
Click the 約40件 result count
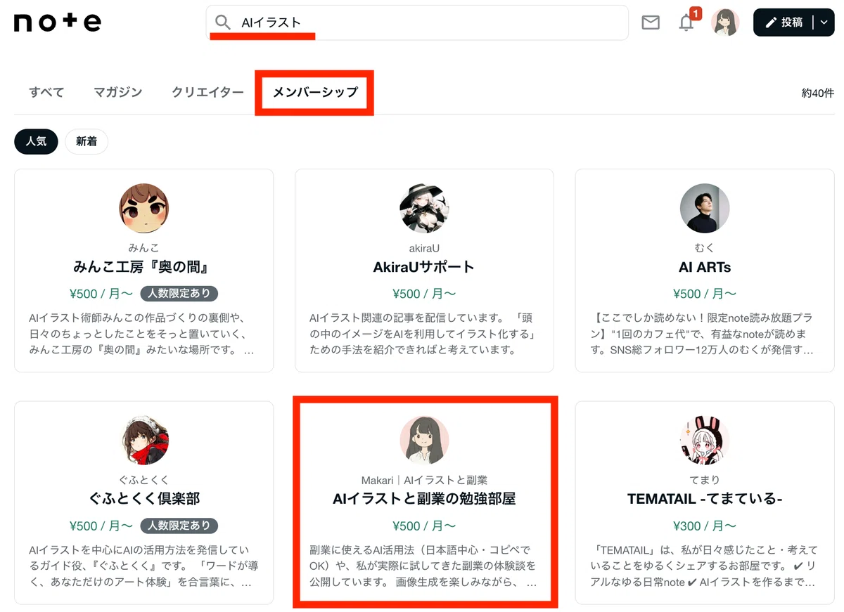tap(817, 93)
